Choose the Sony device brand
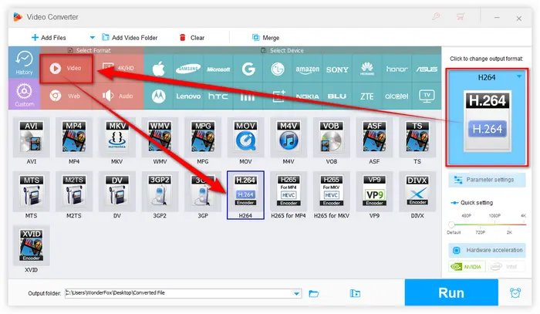The image size is (540, 314). click(337, 69)
